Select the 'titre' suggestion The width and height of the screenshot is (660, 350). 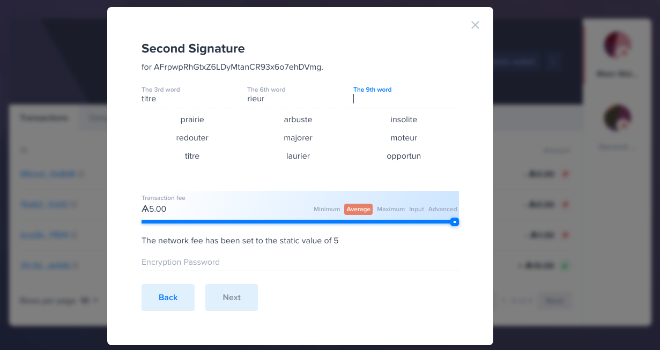point(192,156)
